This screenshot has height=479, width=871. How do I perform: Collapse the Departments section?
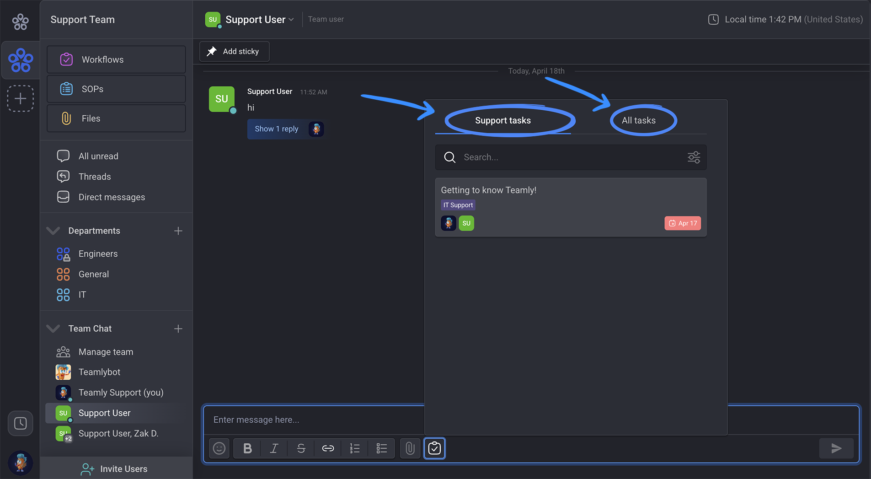click(53, 231)
